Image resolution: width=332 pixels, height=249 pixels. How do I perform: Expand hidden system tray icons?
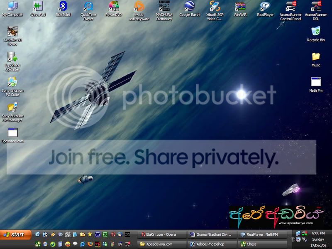point(293,239)
